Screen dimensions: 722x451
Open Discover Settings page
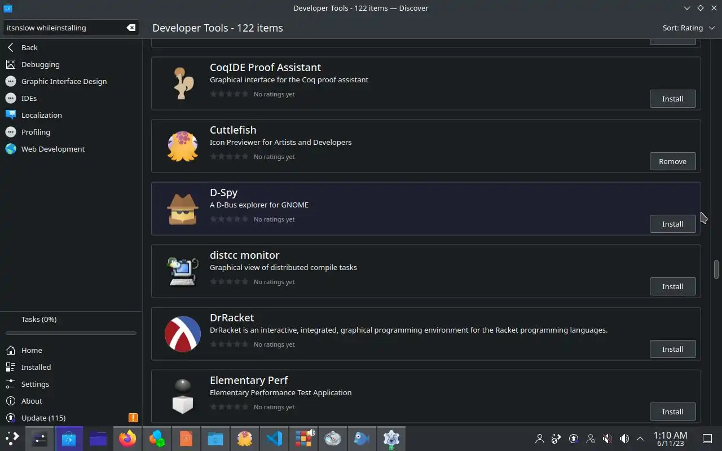point(71,384)
